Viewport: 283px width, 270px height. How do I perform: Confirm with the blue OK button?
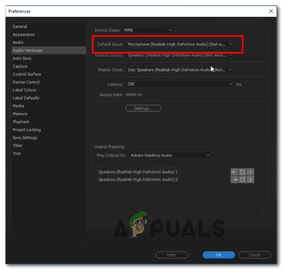(219, 255)
